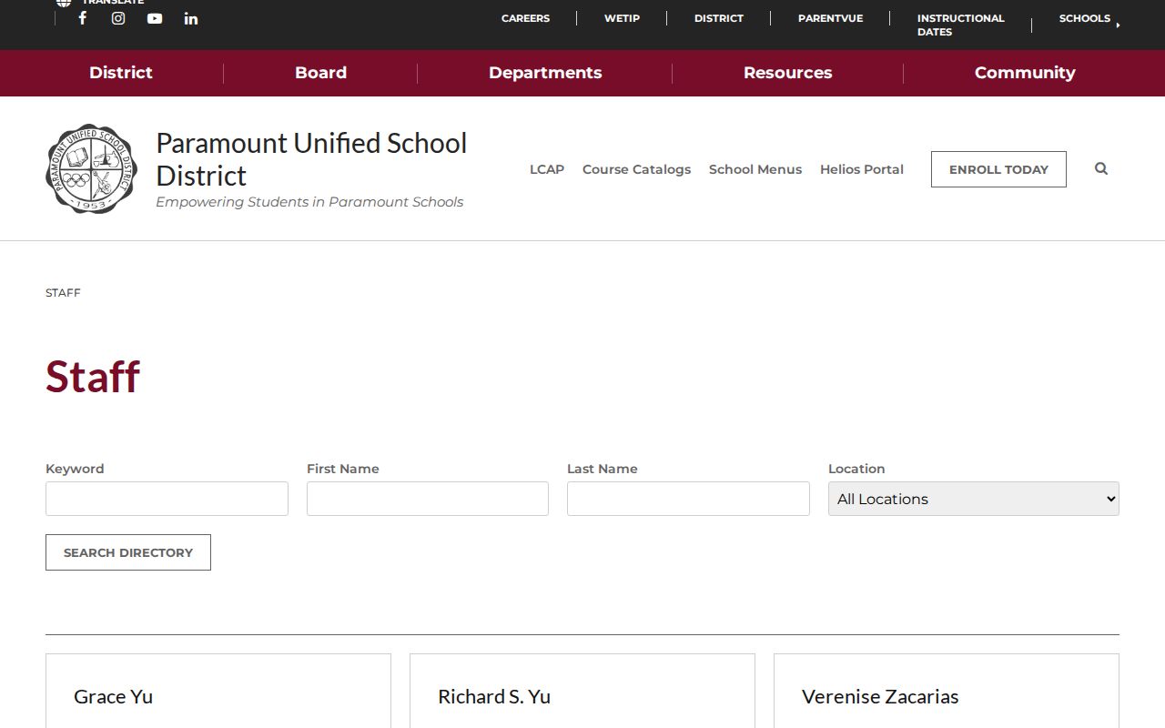The image size is (1165, 728).
Task: Open Instructional Dates link
Action: click(960, 25)
